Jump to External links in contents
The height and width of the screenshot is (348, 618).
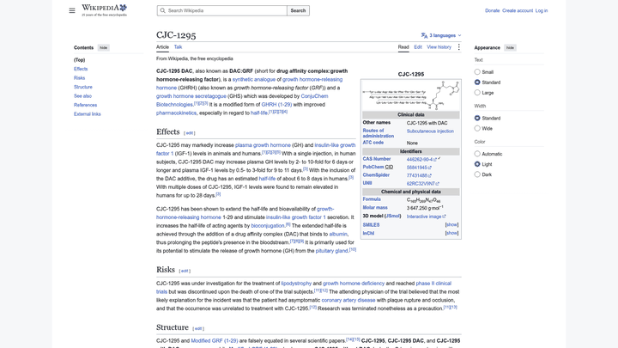click(87, 114)
